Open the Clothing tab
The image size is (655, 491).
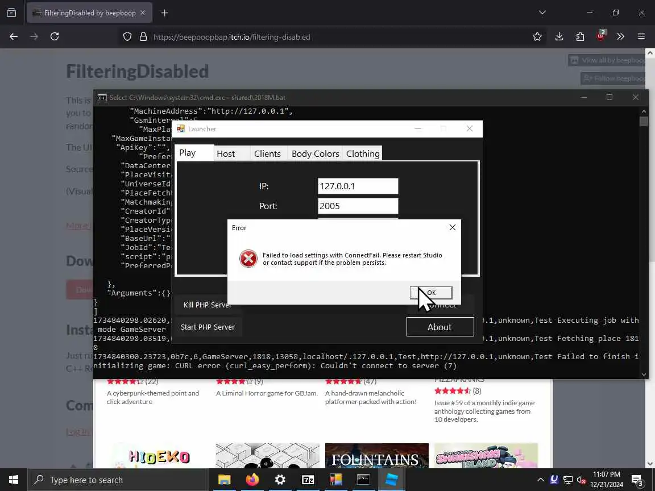coord(362,153)
